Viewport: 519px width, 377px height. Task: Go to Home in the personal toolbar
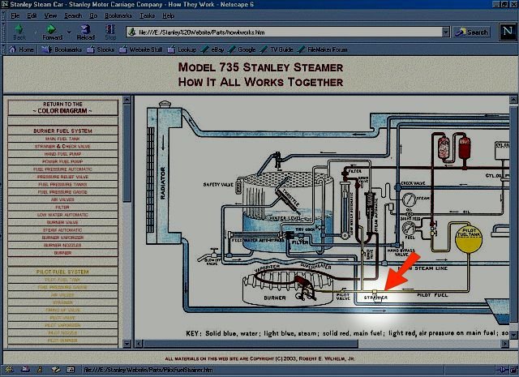pos(22,49)
